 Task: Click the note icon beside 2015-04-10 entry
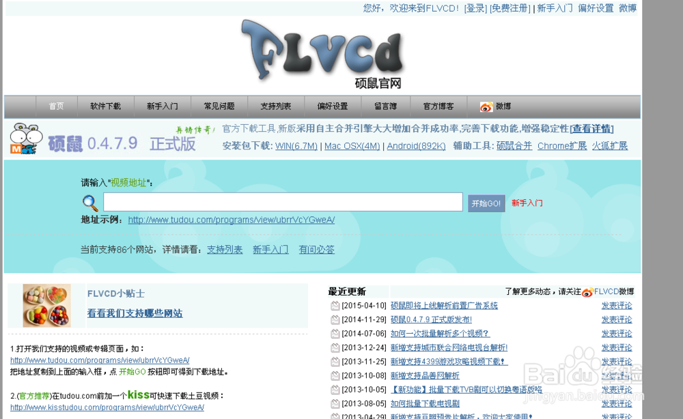pyautogui.click(x=335, y=306)
